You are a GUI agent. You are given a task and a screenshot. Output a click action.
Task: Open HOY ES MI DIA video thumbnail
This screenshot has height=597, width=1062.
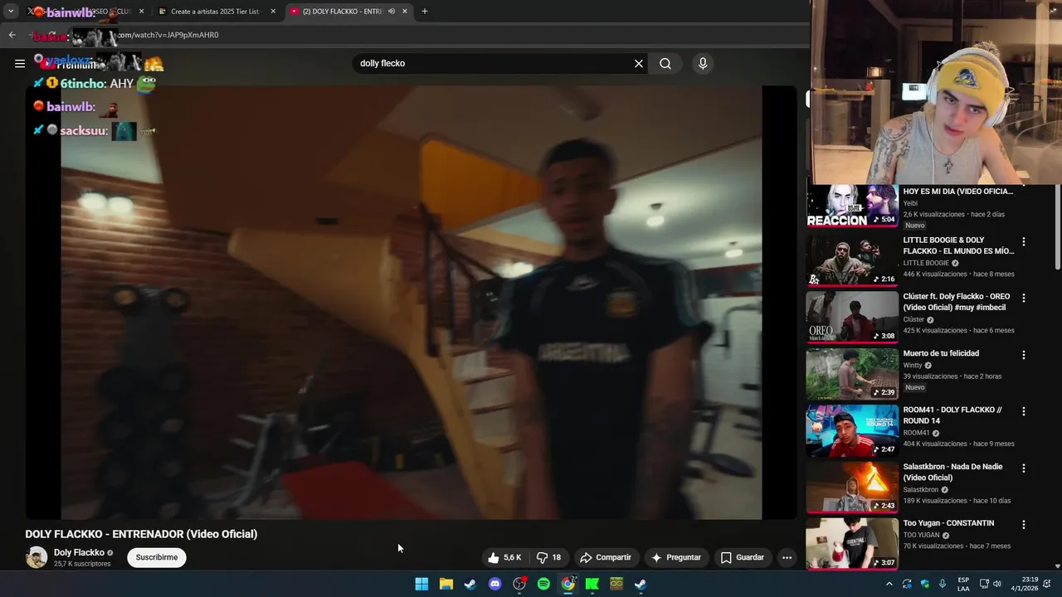tap(852, 206)
